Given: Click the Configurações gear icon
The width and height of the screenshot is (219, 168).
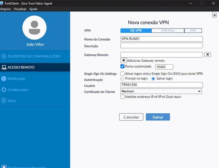Looking at the screenshot, I should [4, 90].
